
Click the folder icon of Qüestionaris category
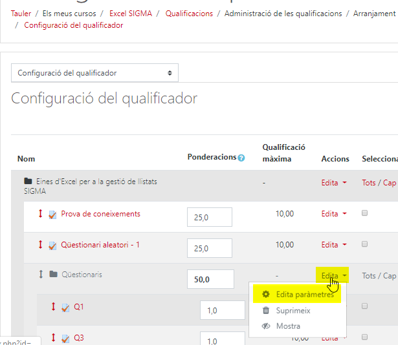point(53,275)
